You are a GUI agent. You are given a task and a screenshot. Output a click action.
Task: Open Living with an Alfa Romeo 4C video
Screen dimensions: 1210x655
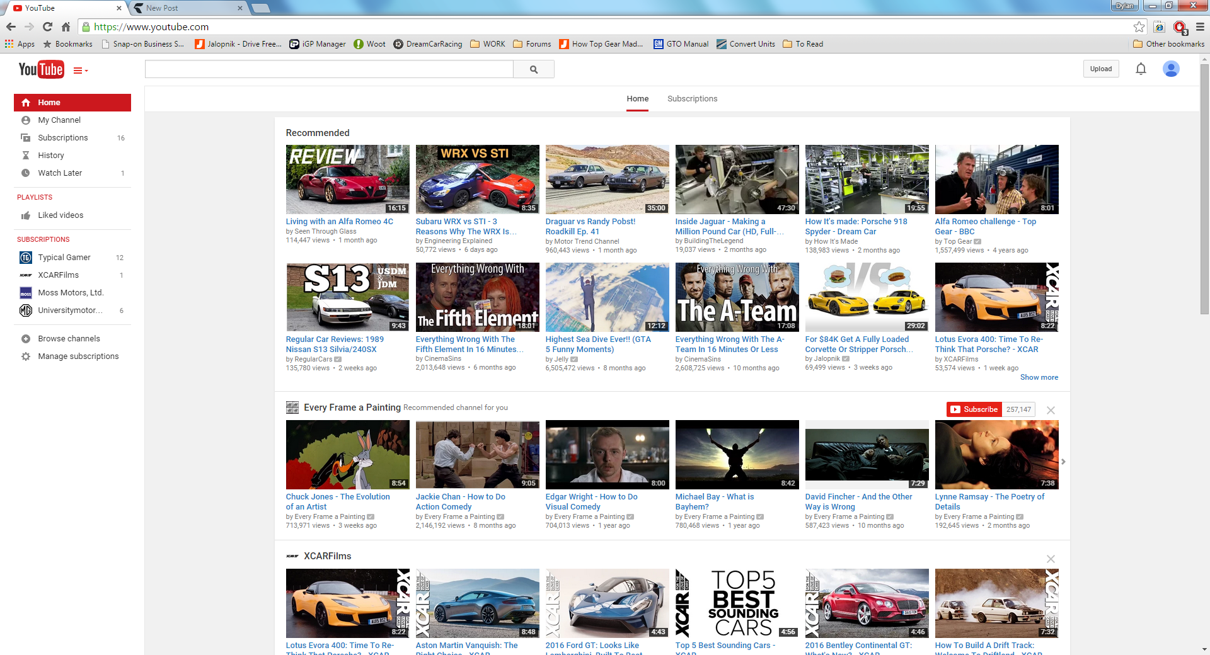pos(347,179)
